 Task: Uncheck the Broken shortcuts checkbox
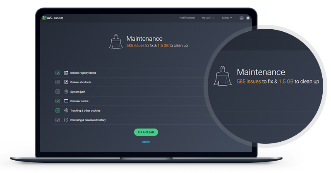[x=58, y=82]
